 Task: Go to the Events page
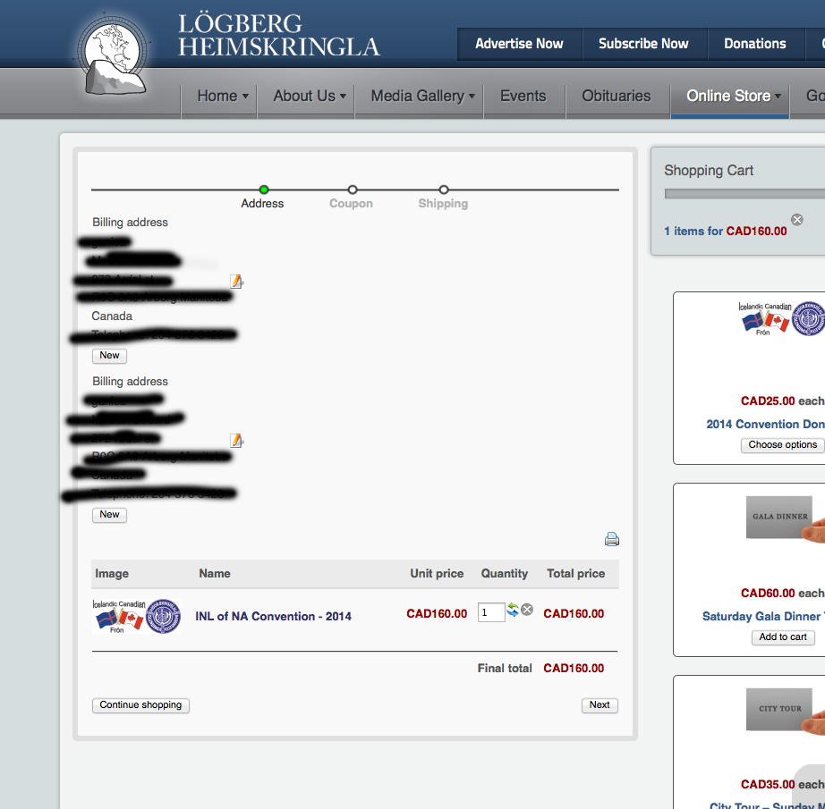point(523,97)
